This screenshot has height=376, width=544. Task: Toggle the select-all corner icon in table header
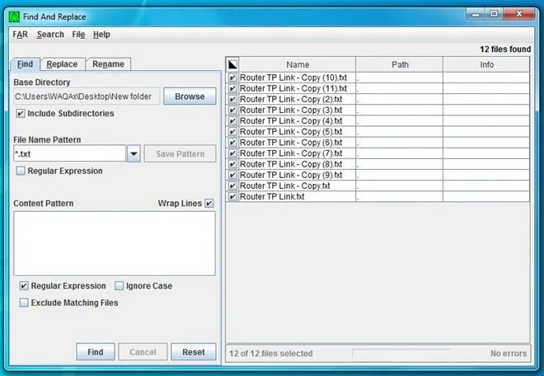coord(232,64)
